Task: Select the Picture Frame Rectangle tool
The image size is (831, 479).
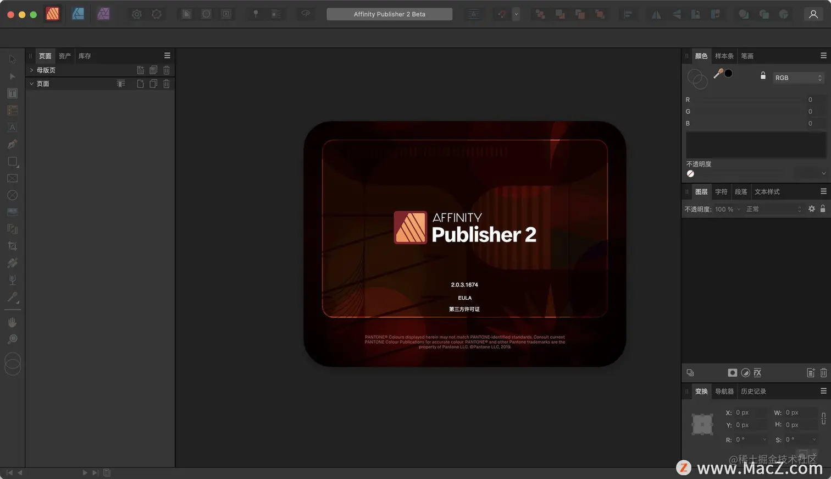Action: (x=13, y=178)
